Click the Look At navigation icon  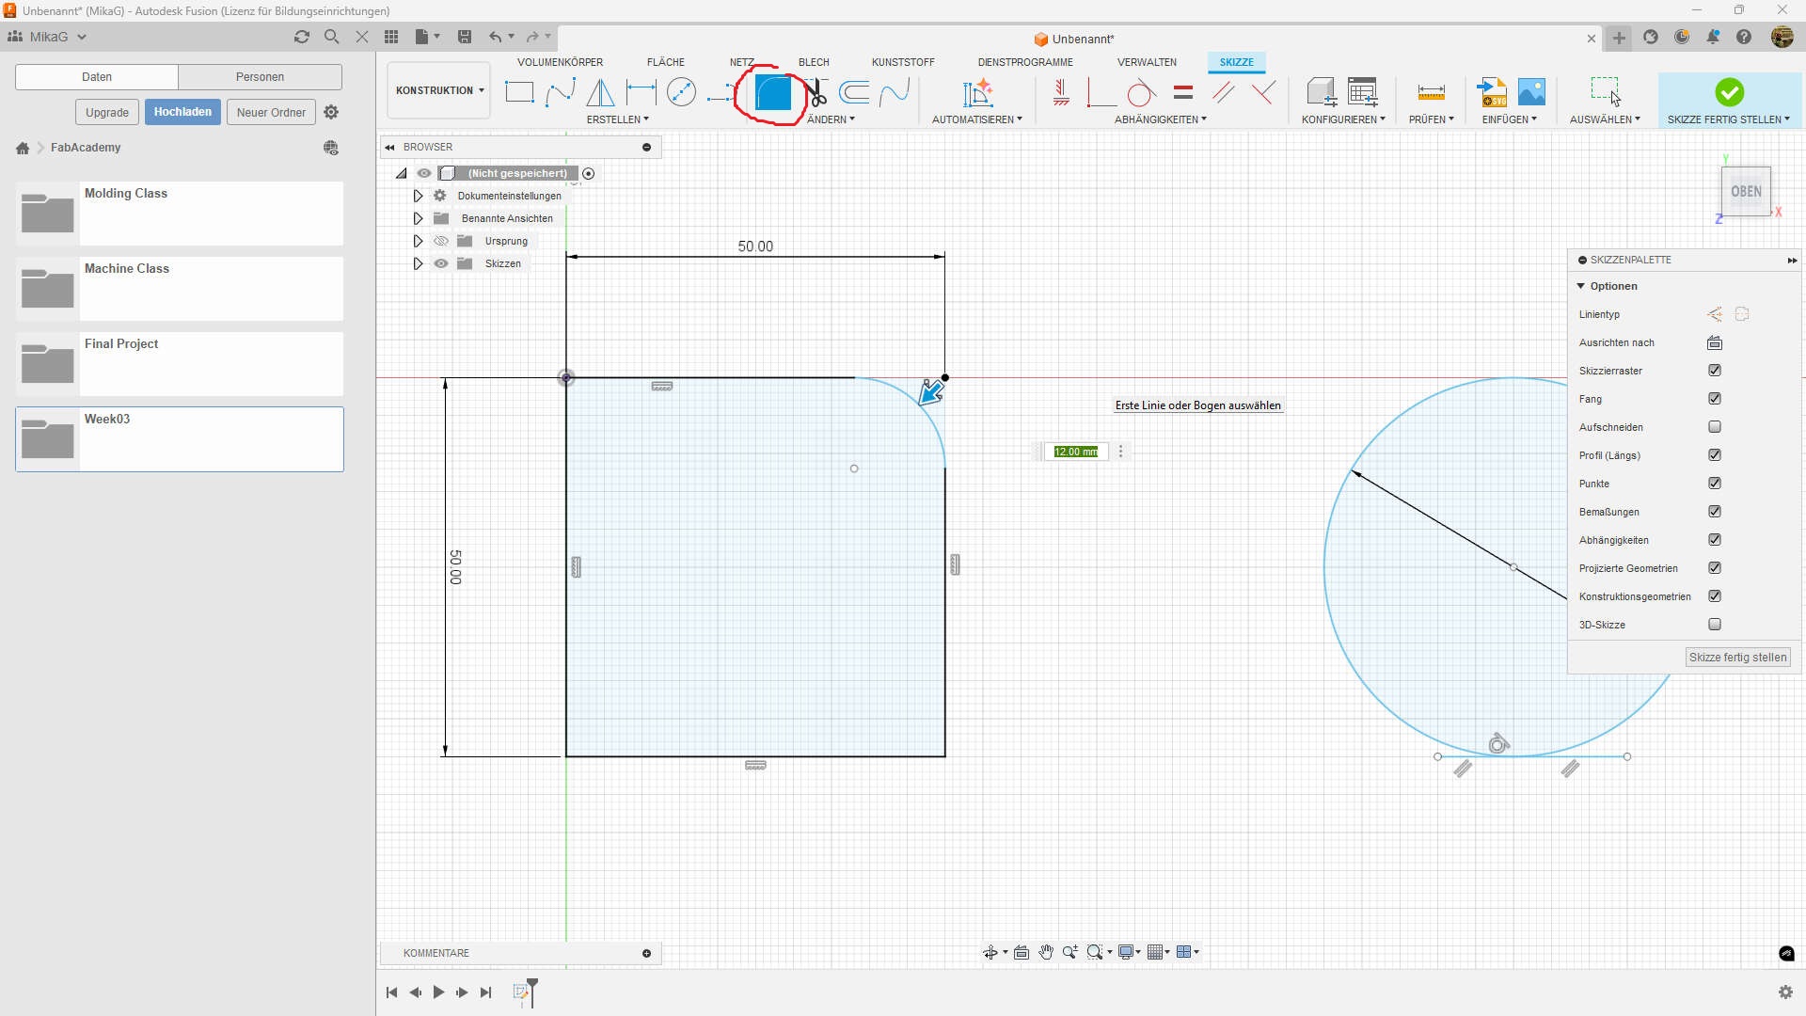tap(1022, 952)
